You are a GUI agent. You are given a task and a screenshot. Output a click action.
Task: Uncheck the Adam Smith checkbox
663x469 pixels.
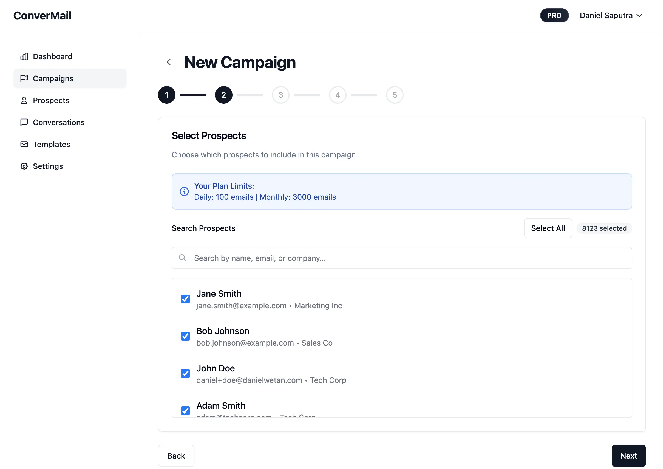pos(185,410)
